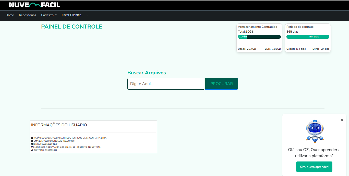Click the PAINEL DE CONTROLE heading
Image resolution: width=349 pixels, height=176 pixels.
click(71, 27)
